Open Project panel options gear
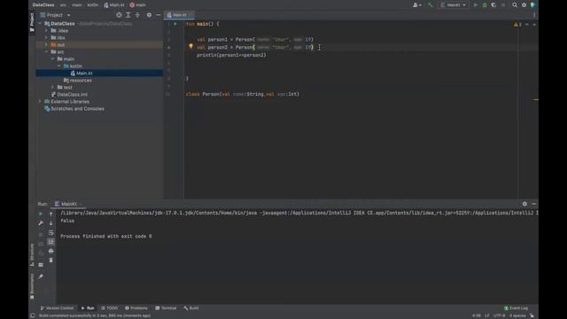 (149, 15)
